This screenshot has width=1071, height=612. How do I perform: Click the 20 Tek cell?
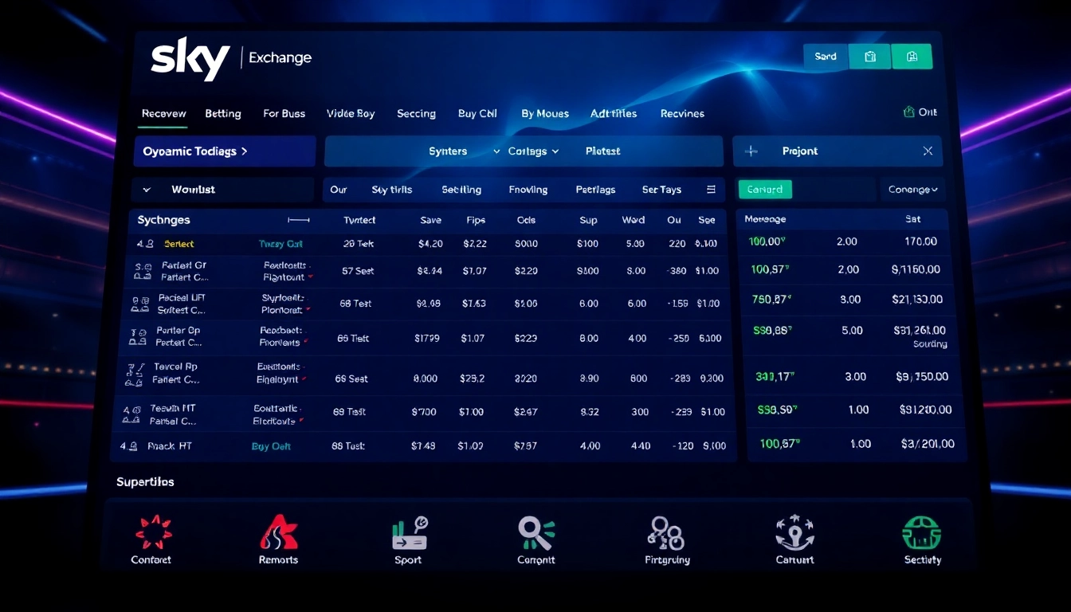coord(359,244)
